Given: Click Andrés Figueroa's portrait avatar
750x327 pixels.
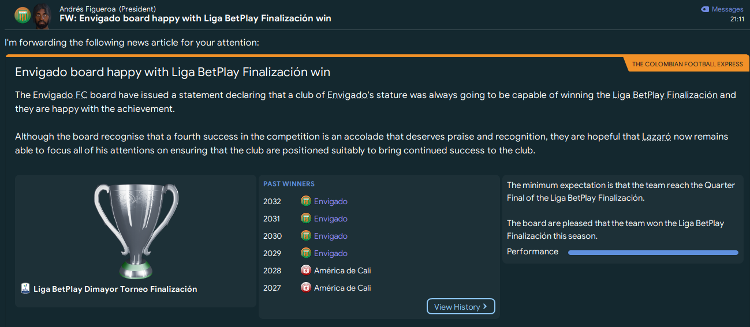Looking at the screenshot, I should pos(42,16).
